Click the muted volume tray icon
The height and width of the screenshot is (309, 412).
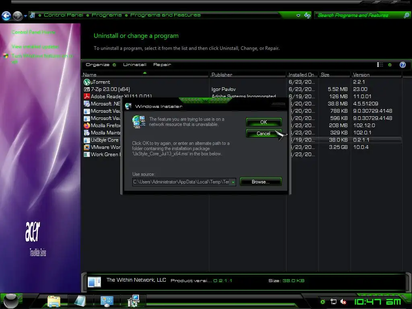(x=343, y=302)
